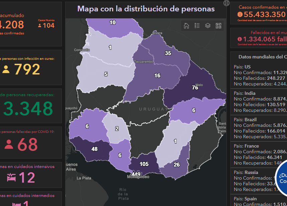
Task: Click the bed icon next to 12
Action: click(x=11, y=177)
